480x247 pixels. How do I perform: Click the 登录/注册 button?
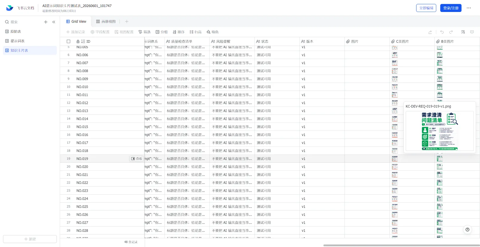pos(451,8)
